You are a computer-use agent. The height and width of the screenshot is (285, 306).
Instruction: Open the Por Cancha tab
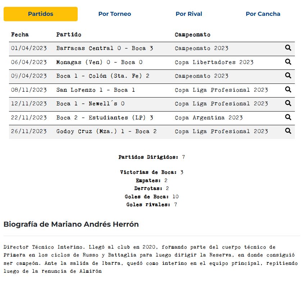point(263,14)
